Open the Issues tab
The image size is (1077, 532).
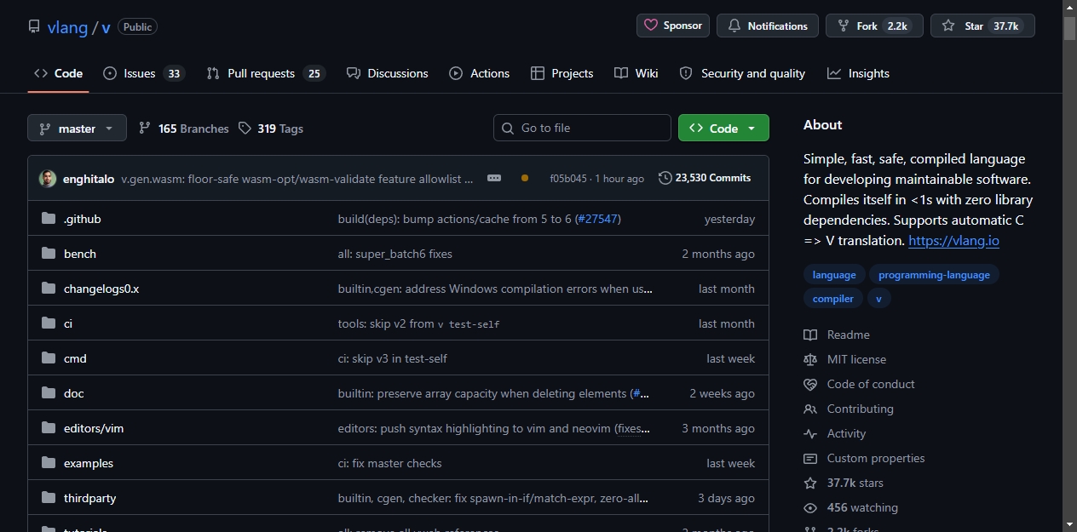click(x=144, y=73)
